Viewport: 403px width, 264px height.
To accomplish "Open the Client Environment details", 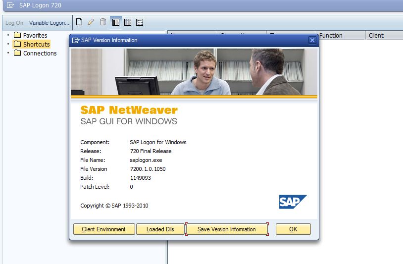I will 104,229.
